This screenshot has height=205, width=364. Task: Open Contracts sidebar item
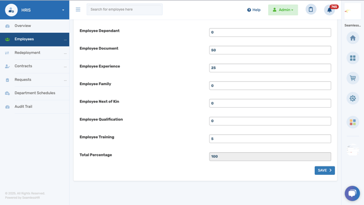point(23,66)
